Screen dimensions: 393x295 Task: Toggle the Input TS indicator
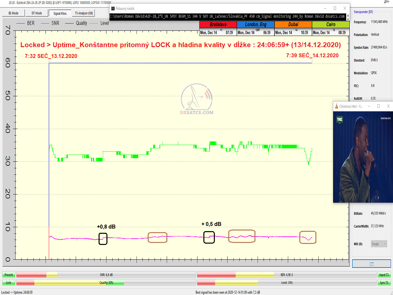[x=384, y=275]
